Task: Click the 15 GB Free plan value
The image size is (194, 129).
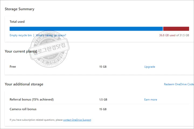Action: [103, 67]
